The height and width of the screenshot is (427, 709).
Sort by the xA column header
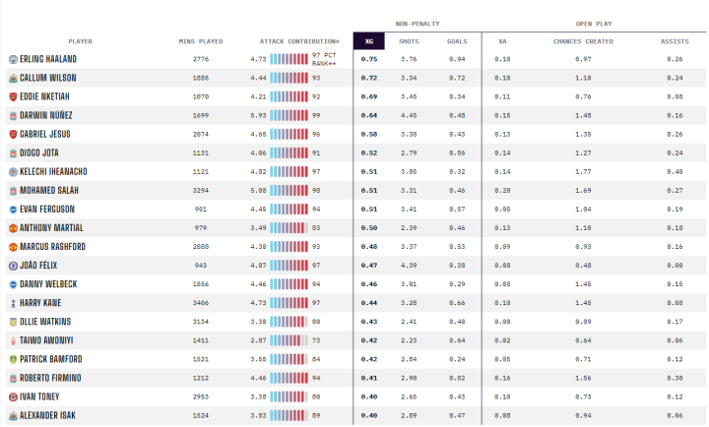point(502,41)
